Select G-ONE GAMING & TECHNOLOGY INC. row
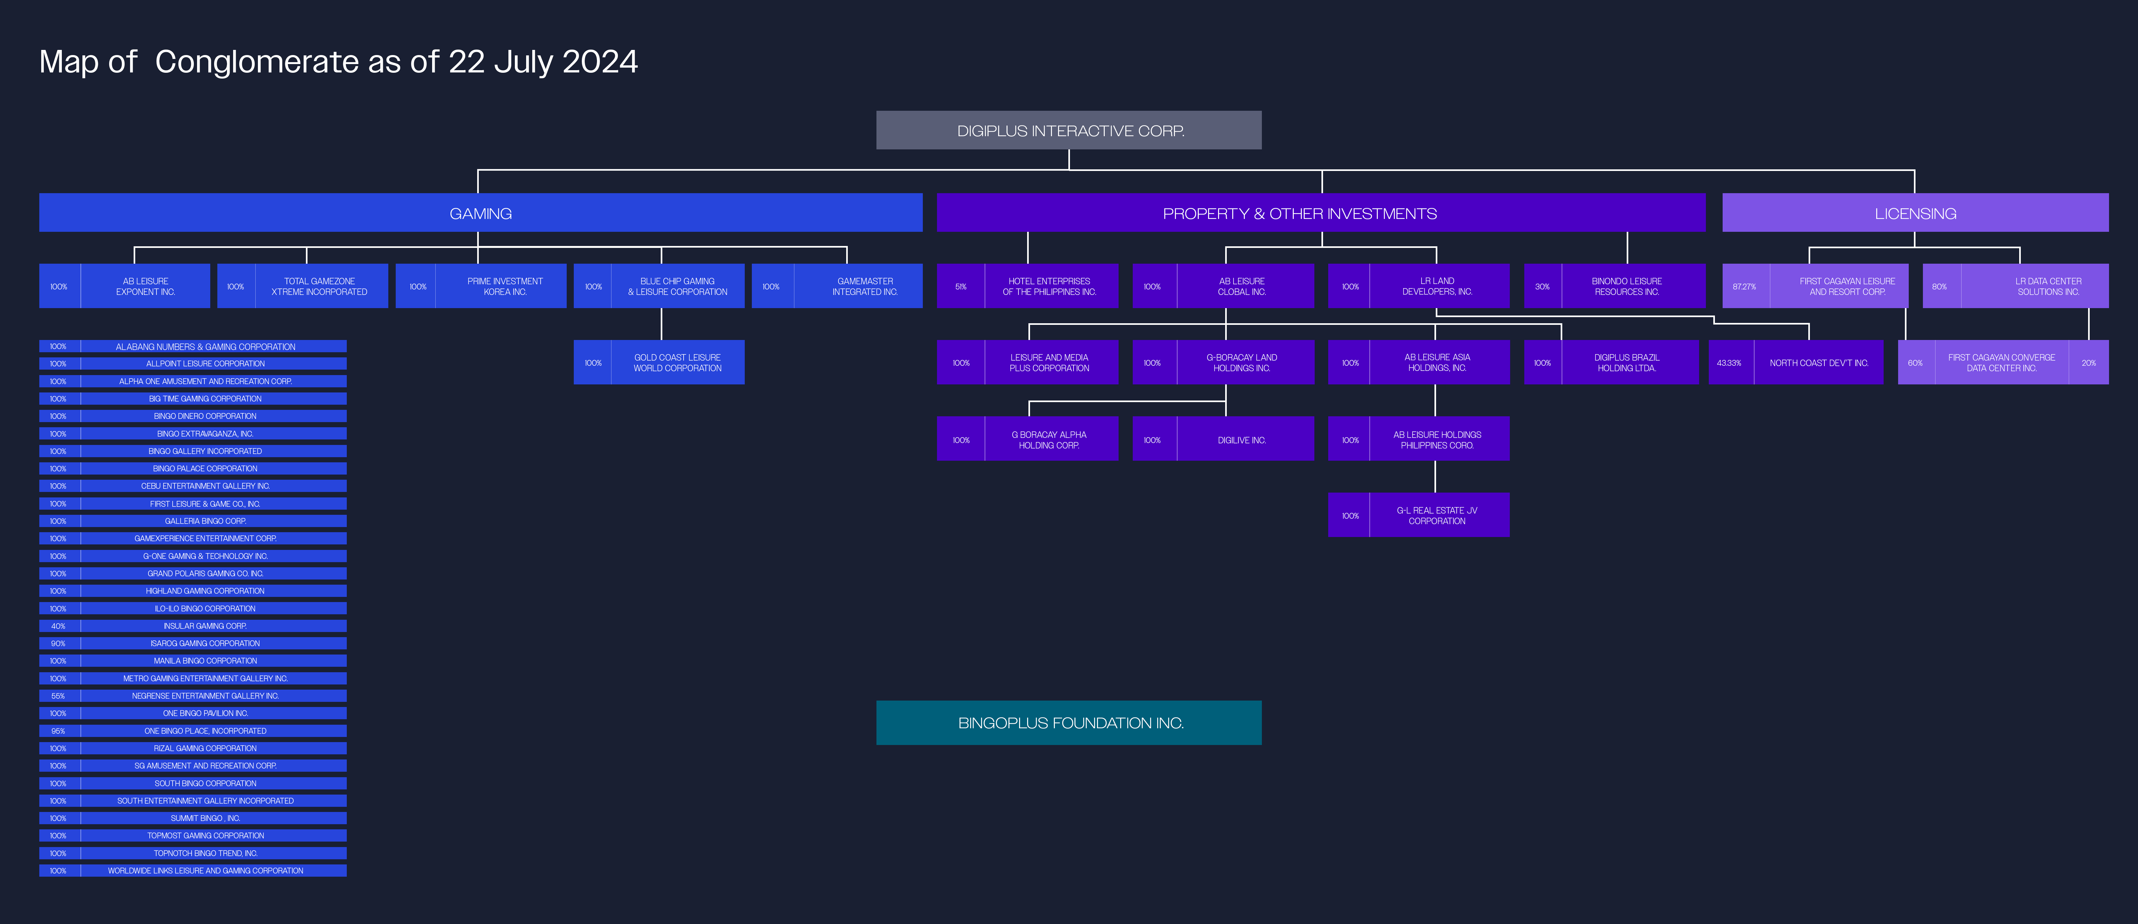The image size is (2138, 924). click(x=193, y=556)
